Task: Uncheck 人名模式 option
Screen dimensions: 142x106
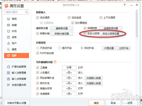Action: tap(37, 73)
